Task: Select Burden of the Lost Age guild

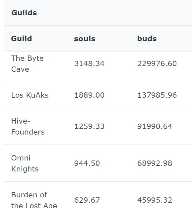Action: [34, 200]
